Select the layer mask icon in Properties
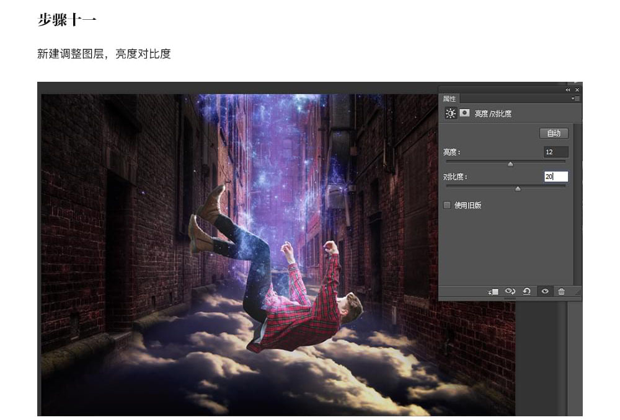This screenshot has height=420, width=620. point(464,113)
